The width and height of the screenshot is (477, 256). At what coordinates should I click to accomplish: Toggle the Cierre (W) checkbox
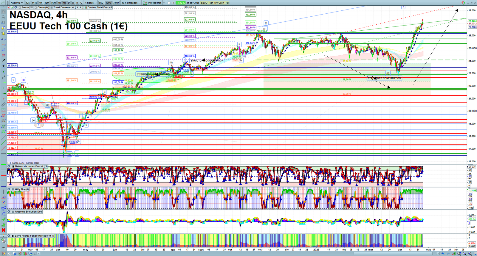(36, 7)
